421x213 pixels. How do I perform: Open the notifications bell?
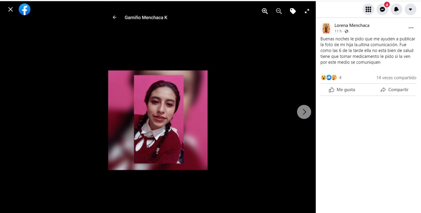click(396, 9)
